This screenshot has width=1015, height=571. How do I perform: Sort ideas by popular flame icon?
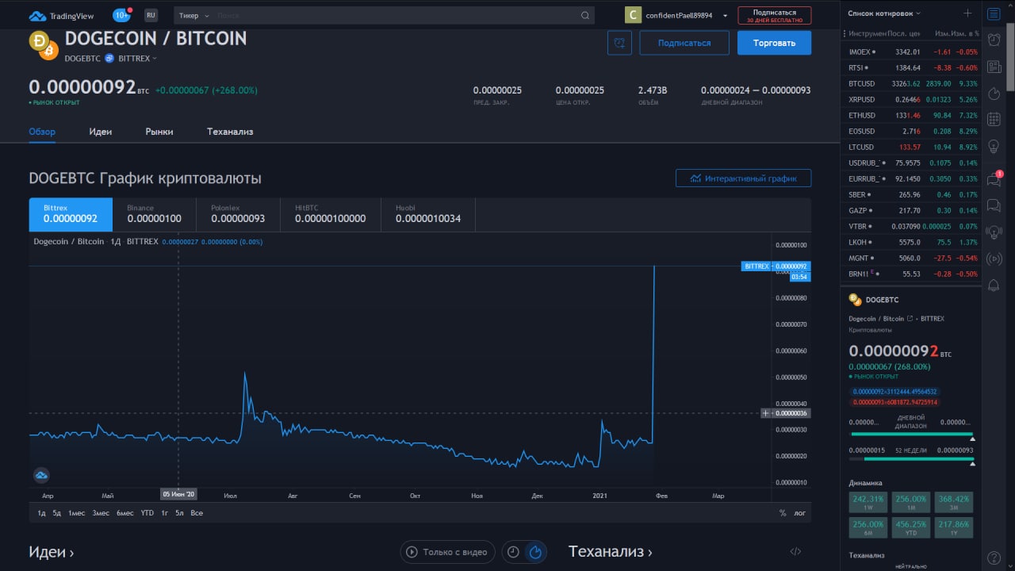[x=535, y=552]
